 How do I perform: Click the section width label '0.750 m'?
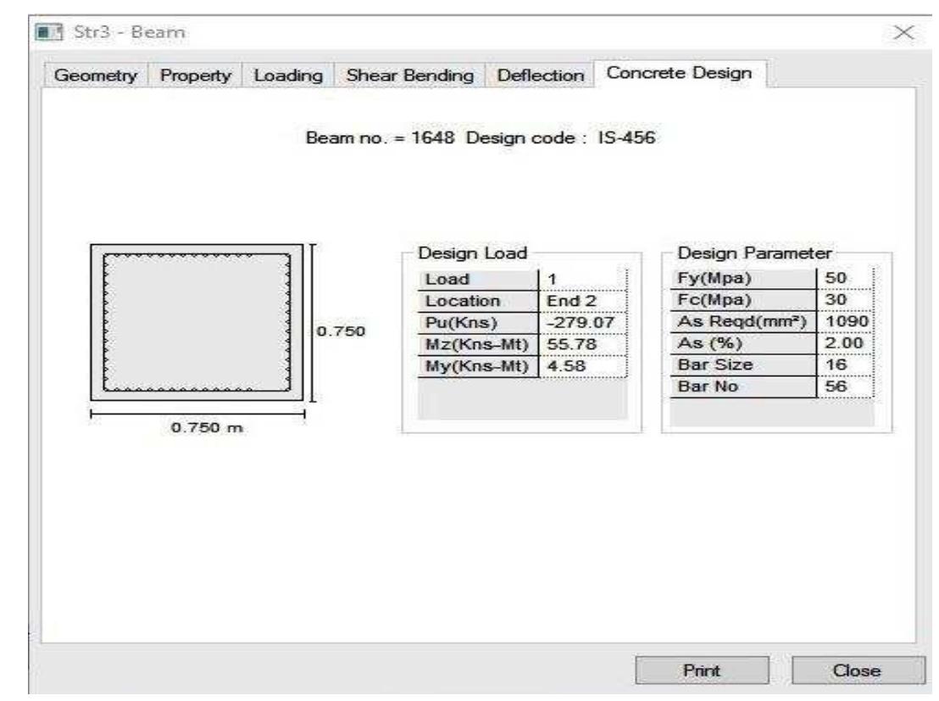click(x=207, y=428)
